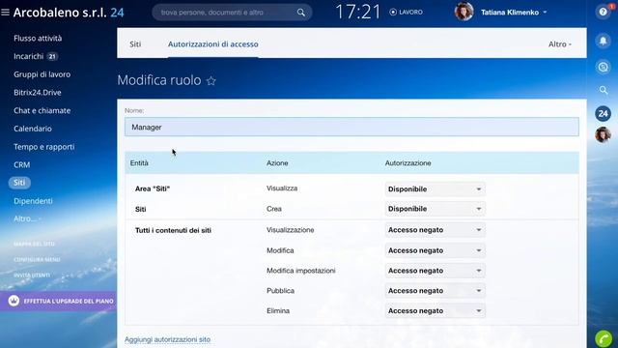Screen dimensions: 618x348
Task: Click the right sidebar search icon
Action: point(604,90)
